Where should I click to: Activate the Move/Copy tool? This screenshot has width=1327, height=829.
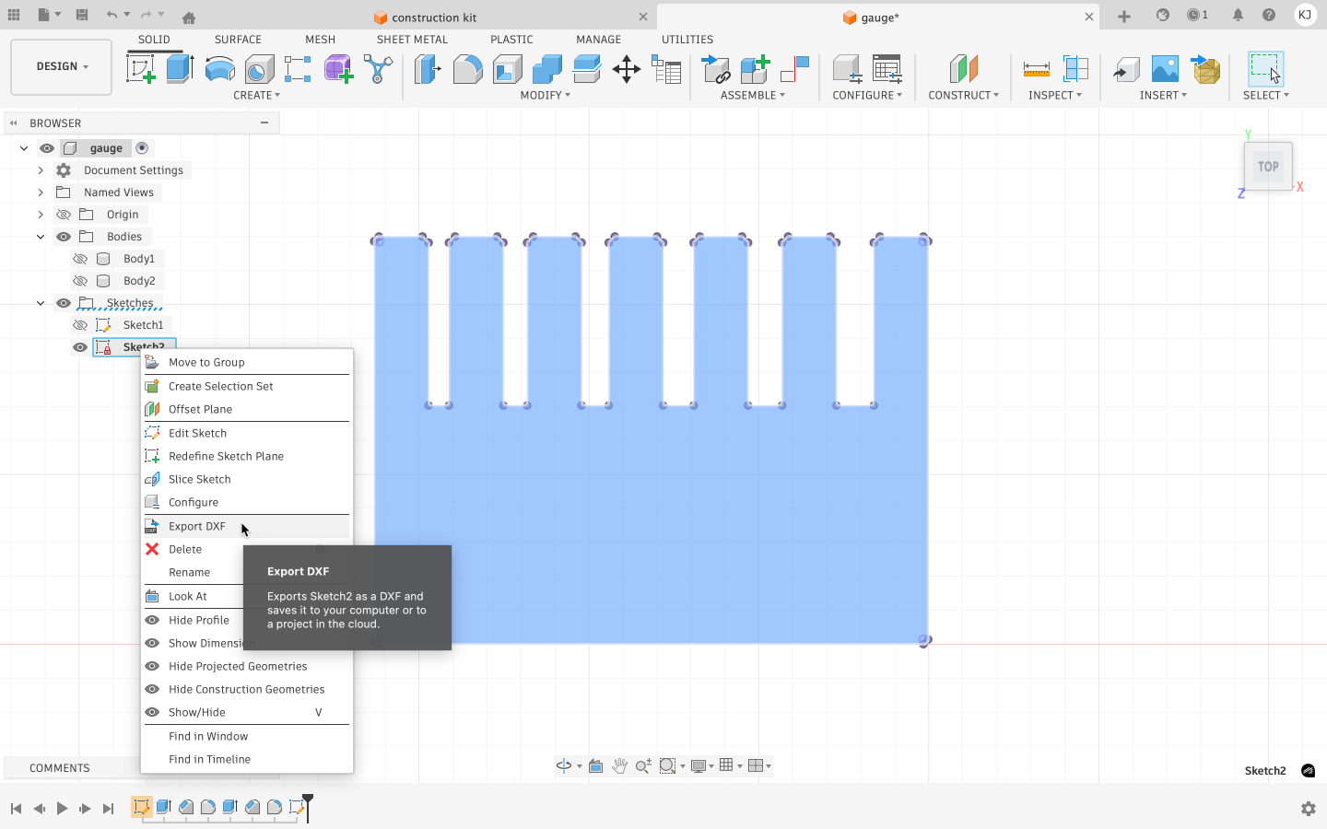pyautogui.click(x=626, y=69)
